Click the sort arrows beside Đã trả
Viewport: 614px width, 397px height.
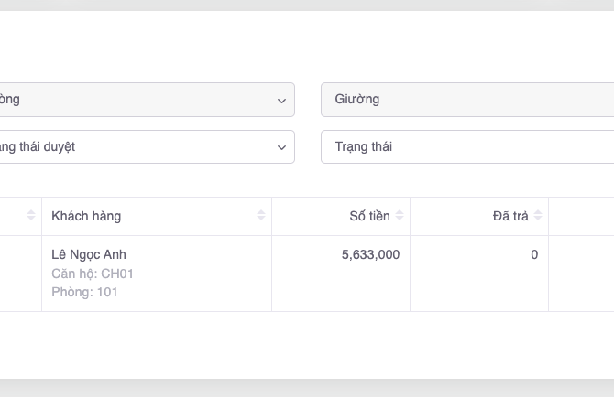(538, 216)
